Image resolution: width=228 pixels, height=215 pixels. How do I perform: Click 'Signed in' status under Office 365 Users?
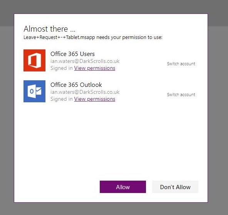tap(62, 68)
